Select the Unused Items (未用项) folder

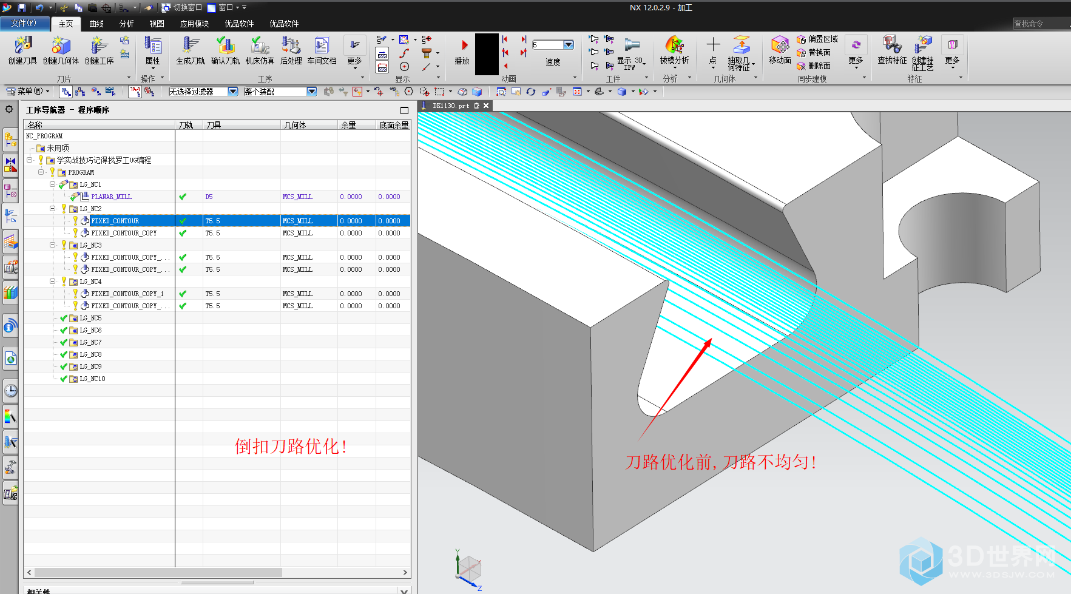(58, 148)
